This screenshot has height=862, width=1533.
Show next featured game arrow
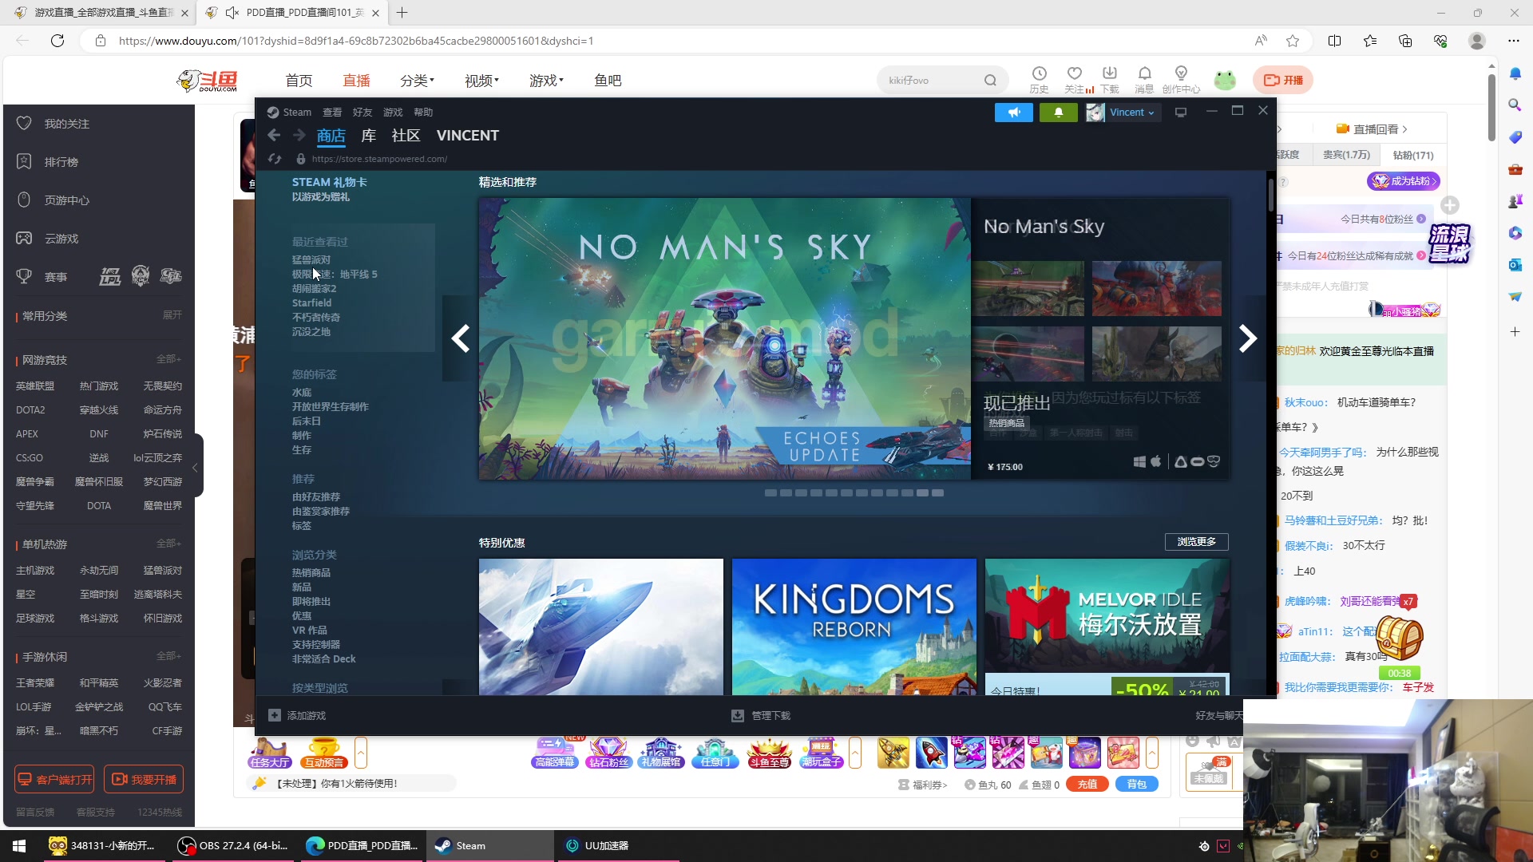coord(1247,338)
